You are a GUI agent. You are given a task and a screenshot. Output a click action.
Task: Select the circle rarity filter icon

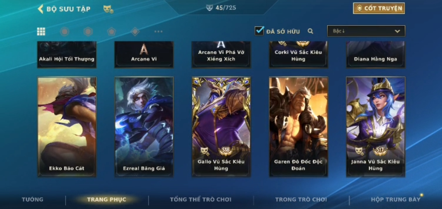coord(65,31)
